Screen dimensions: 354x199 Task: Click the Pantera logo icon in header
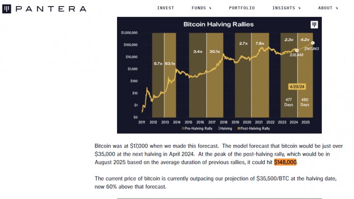coord(7,8)
